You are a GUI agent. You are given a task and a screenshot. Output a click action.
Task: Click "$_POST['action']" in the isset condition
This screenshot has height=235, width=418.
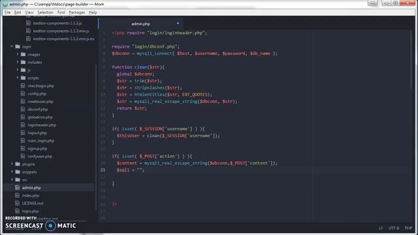pos(159,156)
